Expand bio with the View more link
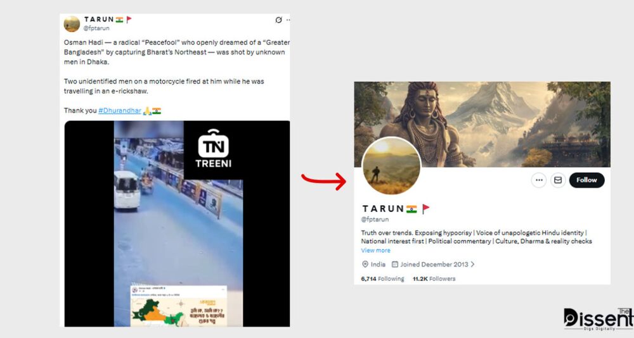 point(375,251)
